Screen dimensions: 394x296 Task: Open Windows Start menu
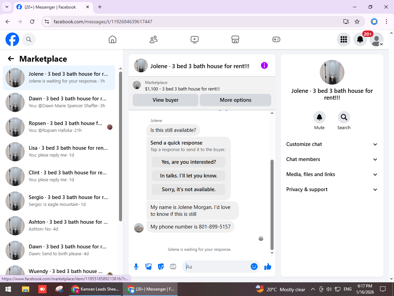coord(8,289)
